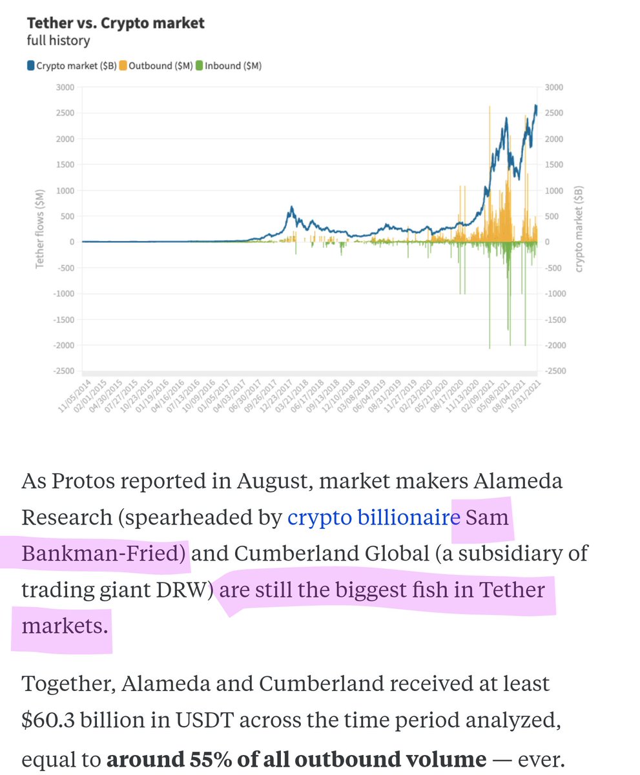The width and height of the screenshot is (640, 775).
Task: Click the "Tether flows ($M)" axis title
Action: (39, 229)
